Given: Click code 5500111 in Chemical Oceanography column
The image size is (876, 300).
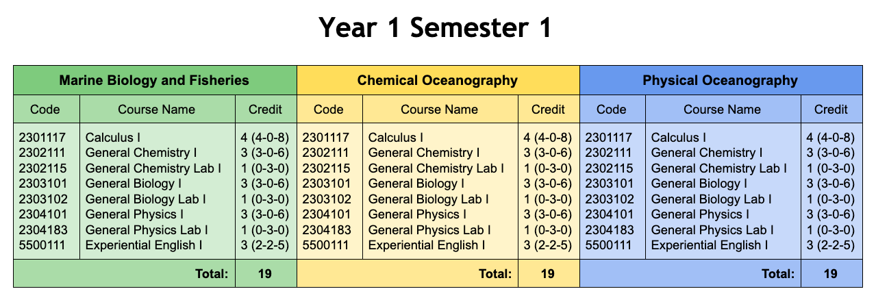Looking at the screenshot, I should [x=325, y=245].
